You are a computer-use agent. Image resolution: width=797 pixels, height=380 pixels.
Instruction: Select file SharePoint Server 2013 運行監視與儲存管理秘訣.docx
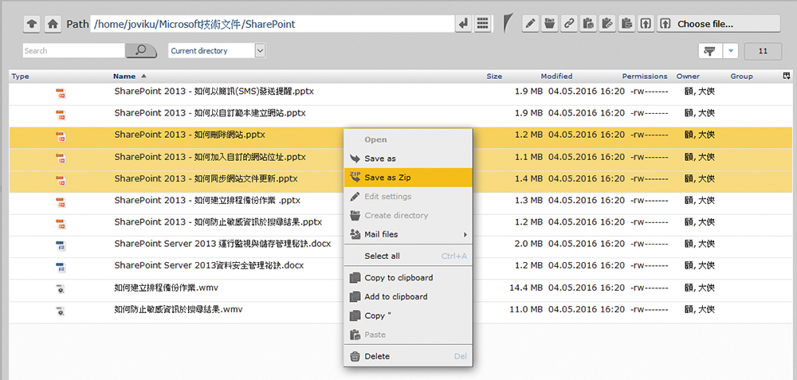(x=222, y=244)
